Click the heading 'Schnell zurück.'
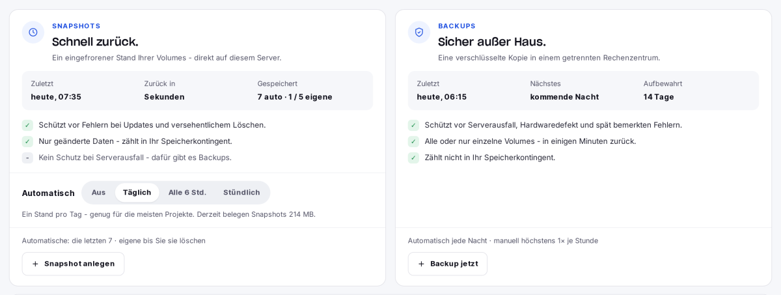Screen dimensions: 781x295 pos(95,42)
